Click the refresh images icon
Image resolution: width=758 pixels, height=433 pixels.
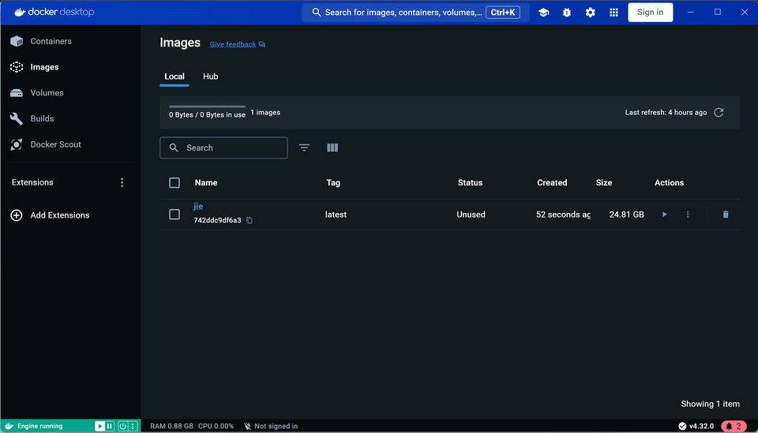coord(719,113)
